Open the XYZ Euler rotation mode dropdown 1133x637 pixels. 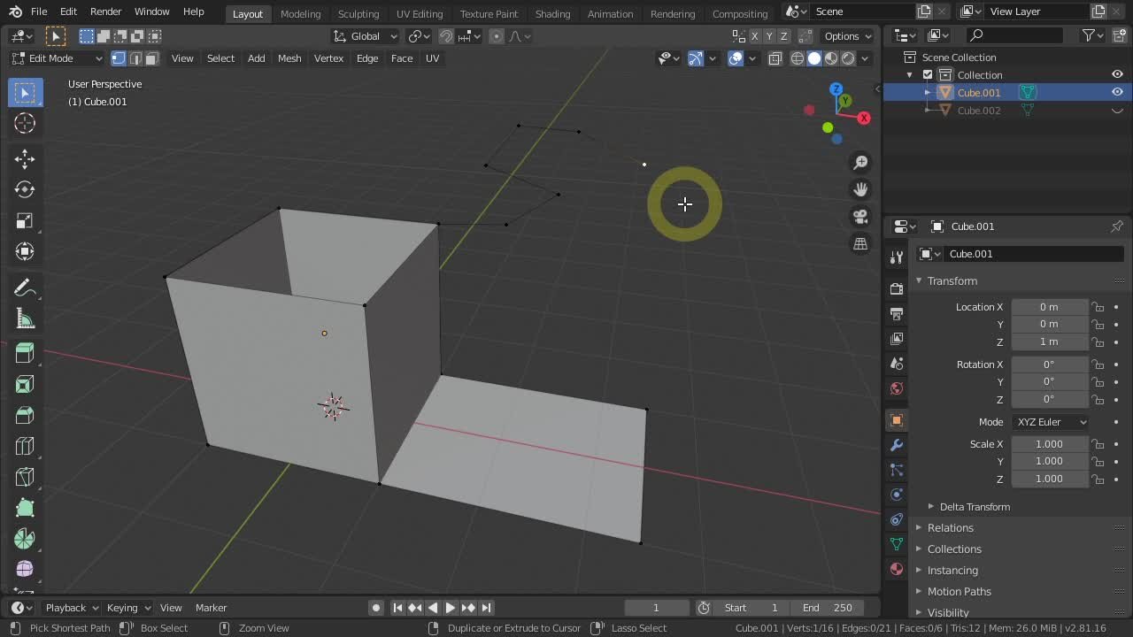(1051, 422)
